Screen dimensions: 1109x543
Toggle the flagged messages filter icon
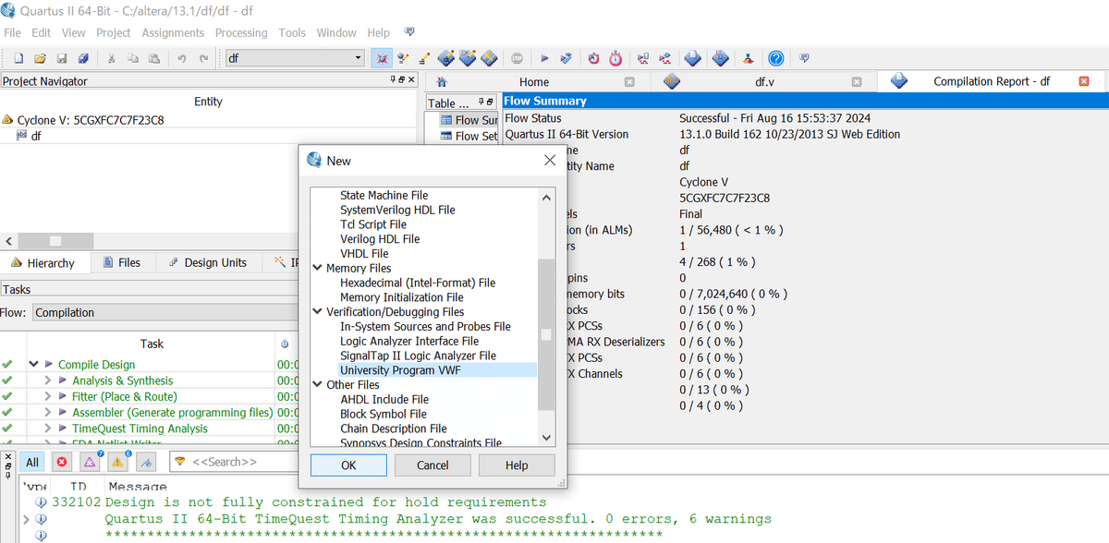(148, 462)
